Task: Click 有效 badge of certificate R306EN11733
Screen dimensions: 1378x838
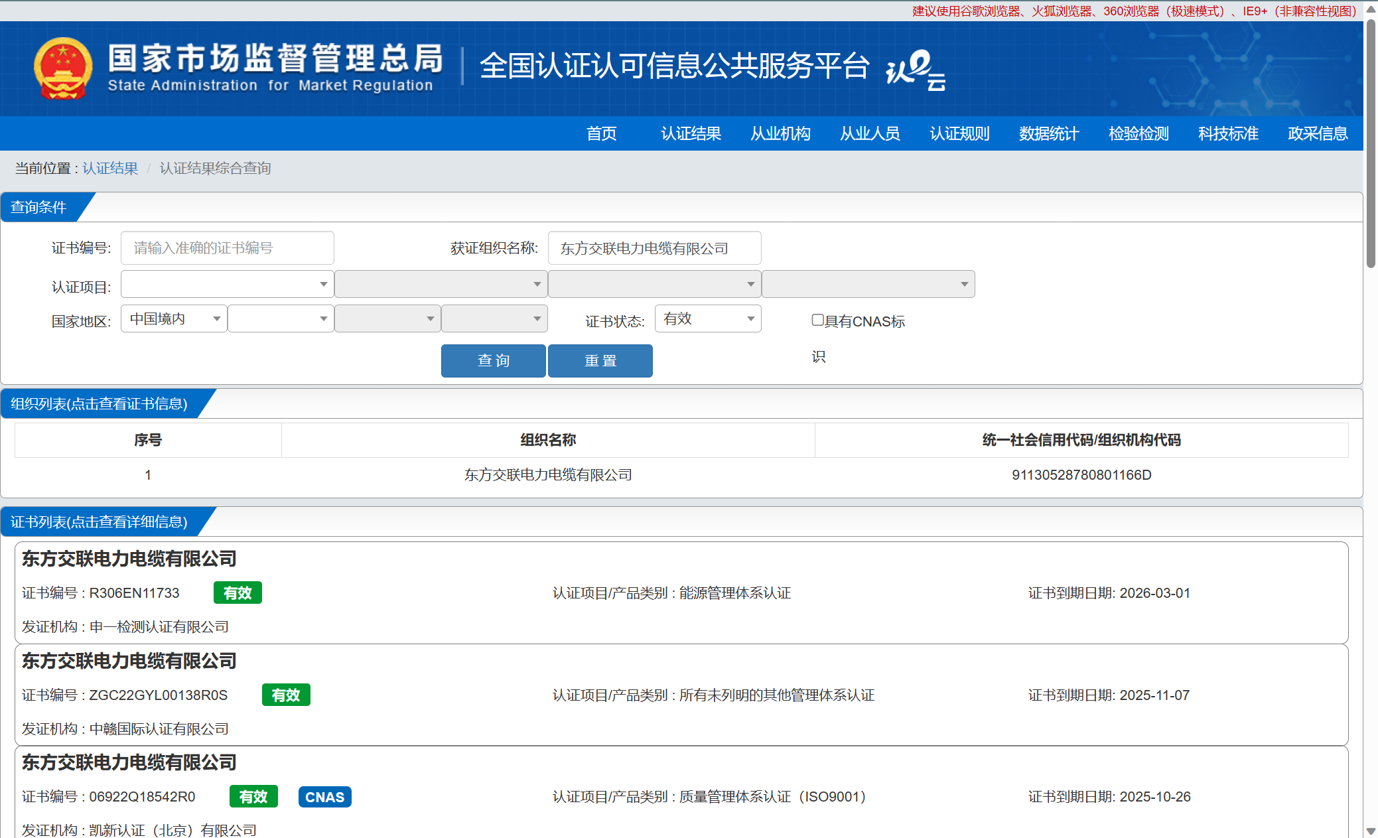Action: 238,593
